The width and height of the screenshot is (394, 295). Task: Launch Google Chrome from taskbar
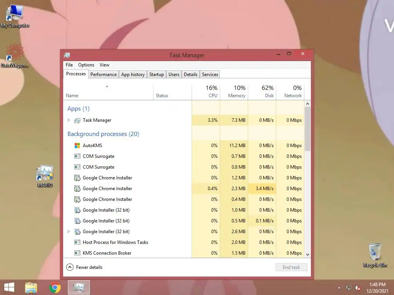55,287
